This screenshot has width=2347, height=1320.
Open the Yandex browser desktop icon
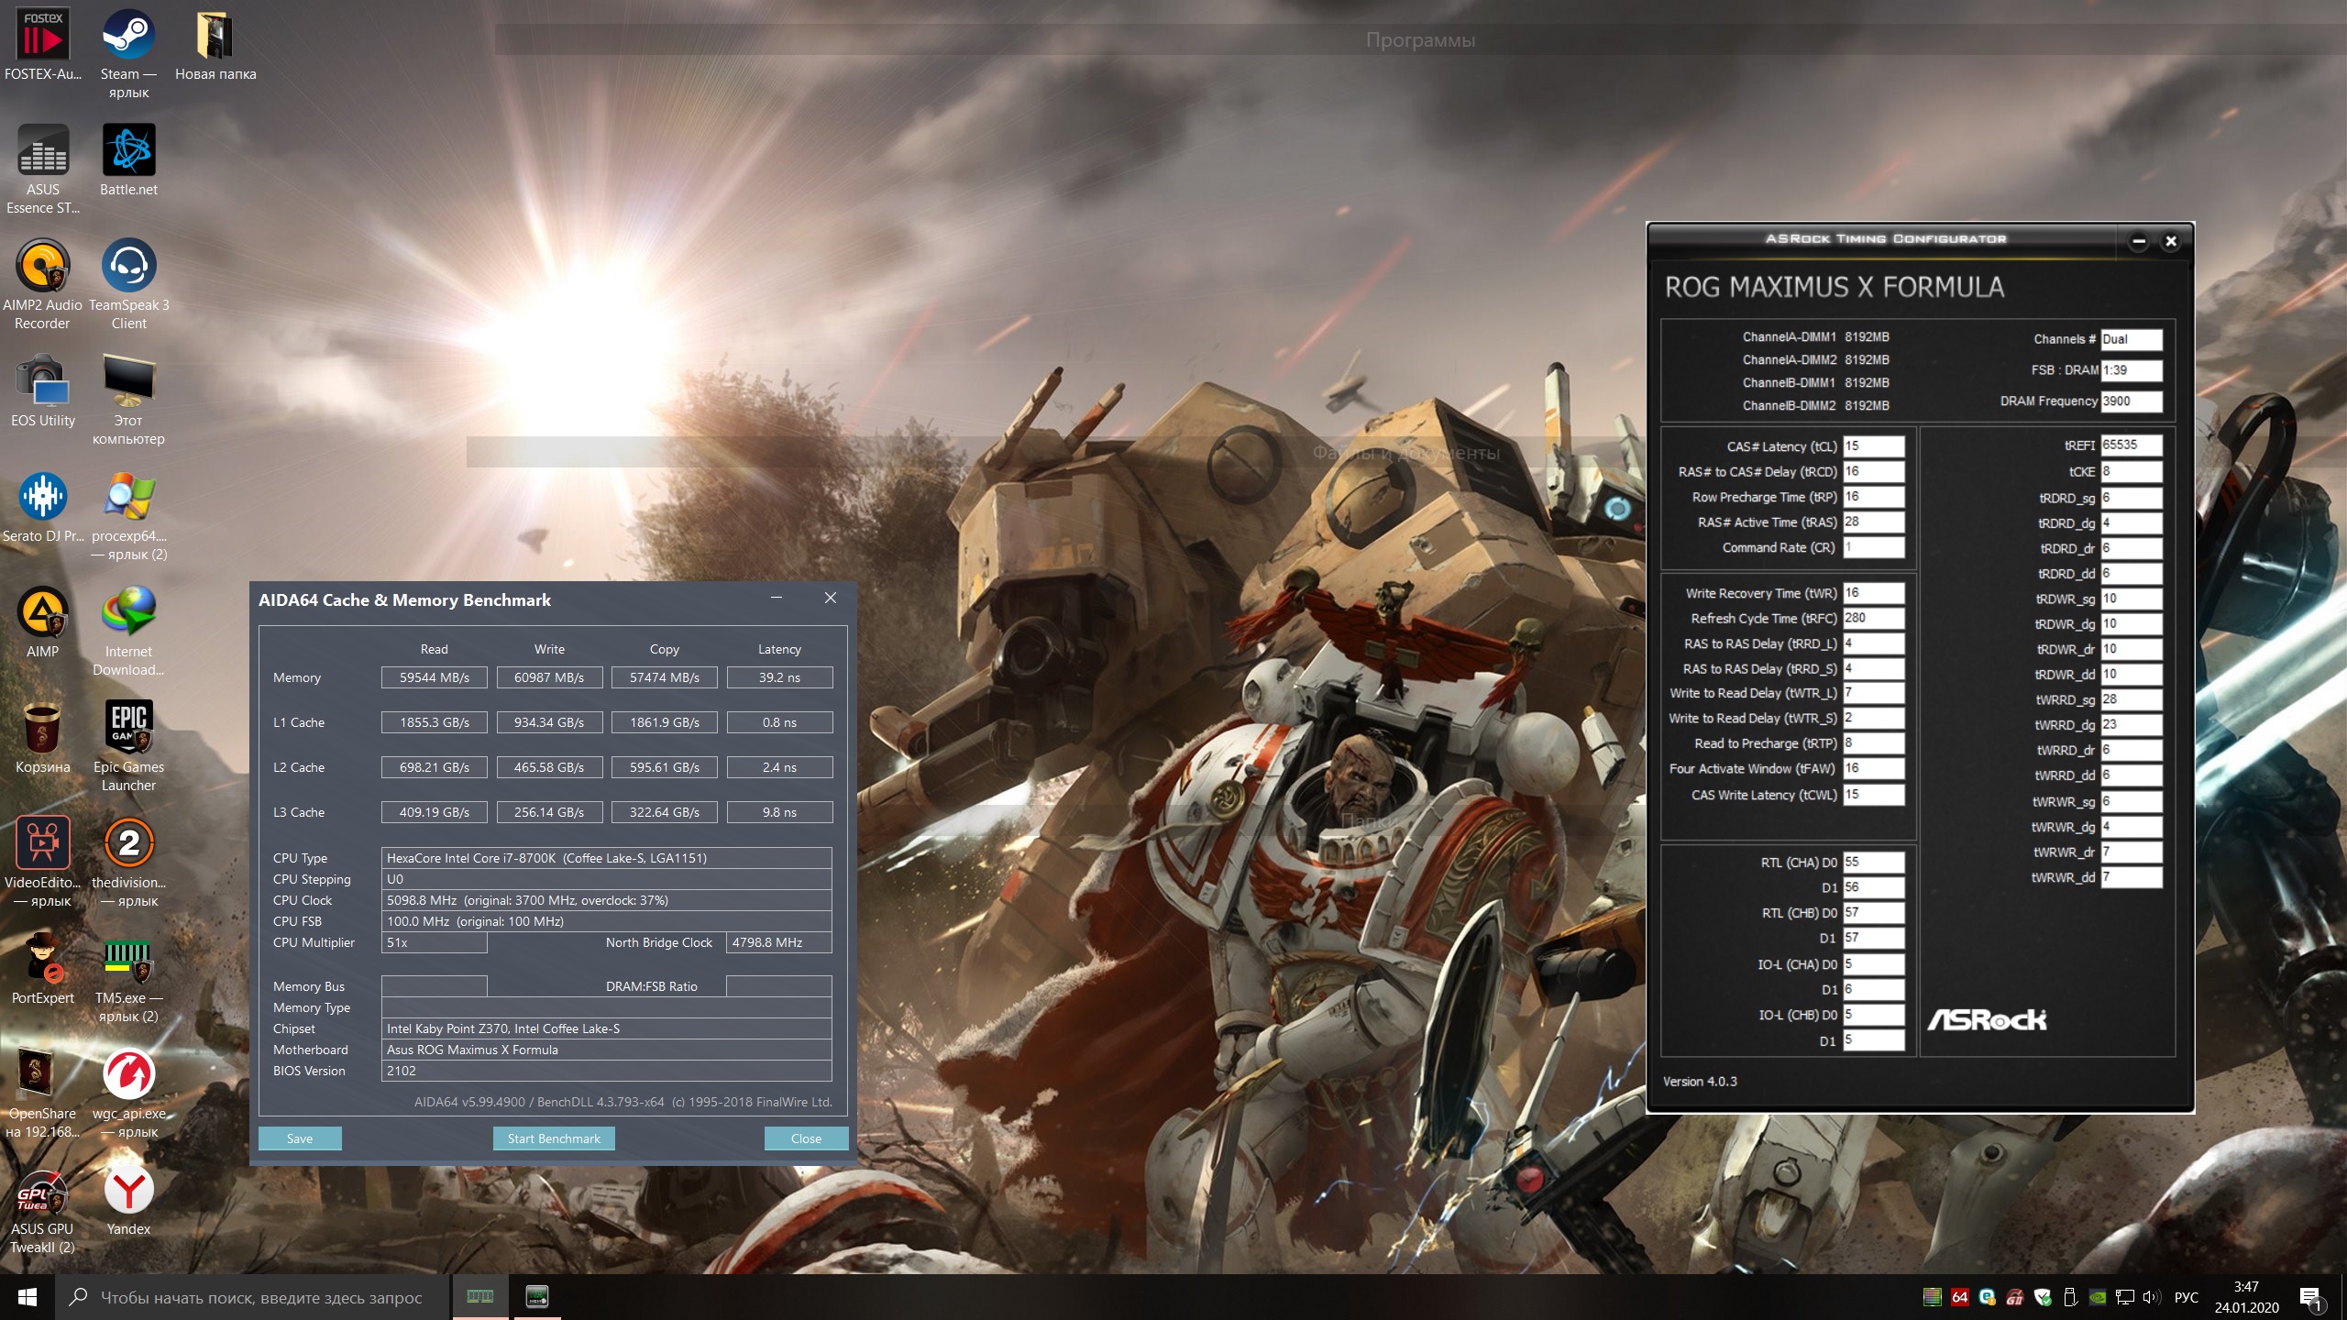point(128,1191)
